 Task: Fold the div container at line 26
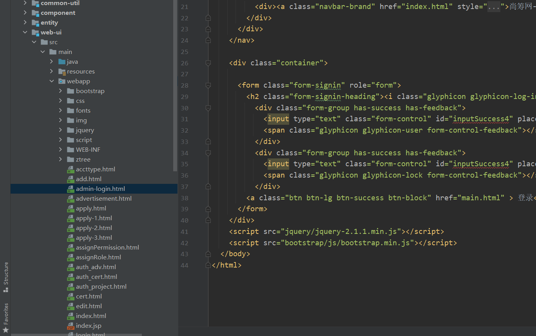[208, 63]
